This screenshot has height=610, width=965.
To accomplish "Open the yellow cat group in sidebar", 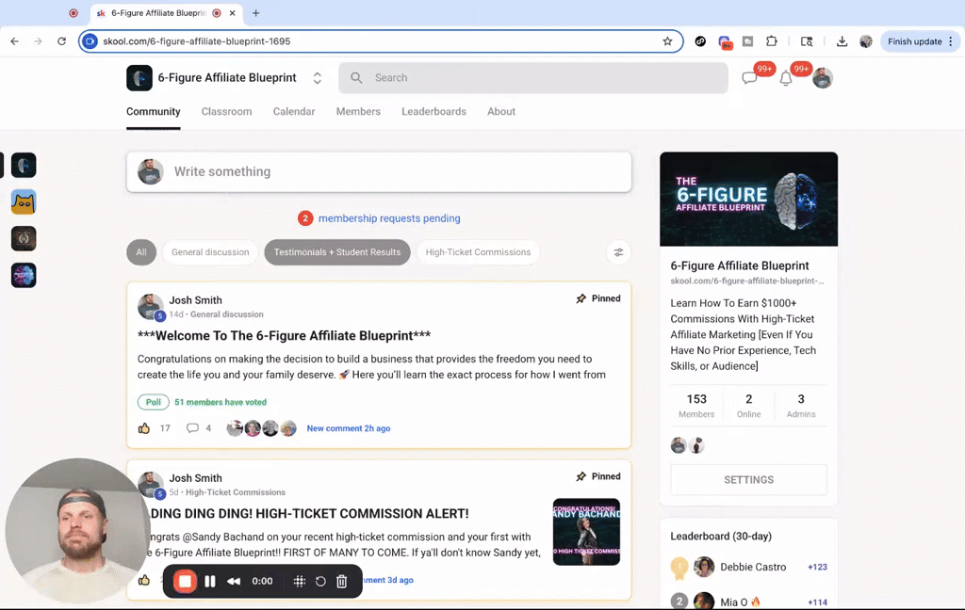I will point(24,201).
